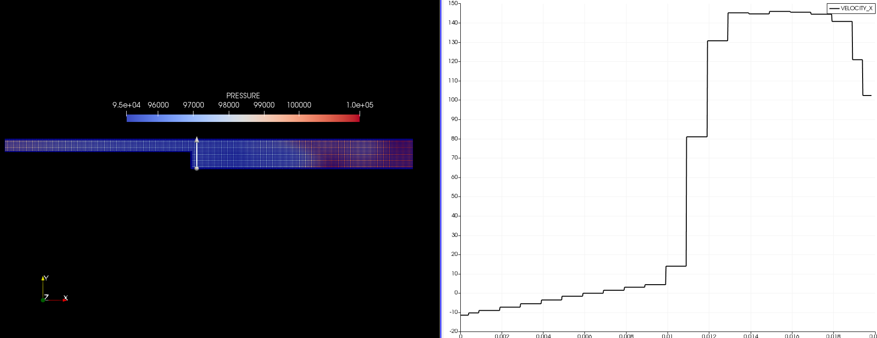Click the 150 label on the chart's vertical axis

(x=453, y=4)
